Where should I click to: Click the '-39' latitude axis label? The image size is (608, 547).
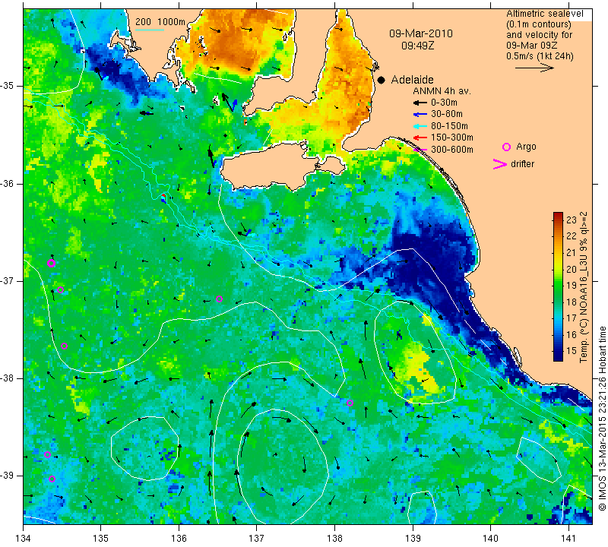pos(8,476)
